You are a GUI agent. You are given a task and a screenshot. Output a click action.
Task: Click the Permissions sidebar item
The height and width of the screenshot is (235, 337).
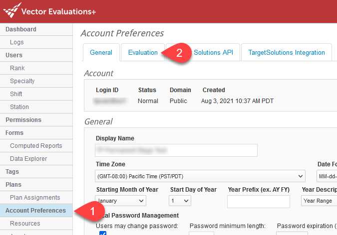23,120
